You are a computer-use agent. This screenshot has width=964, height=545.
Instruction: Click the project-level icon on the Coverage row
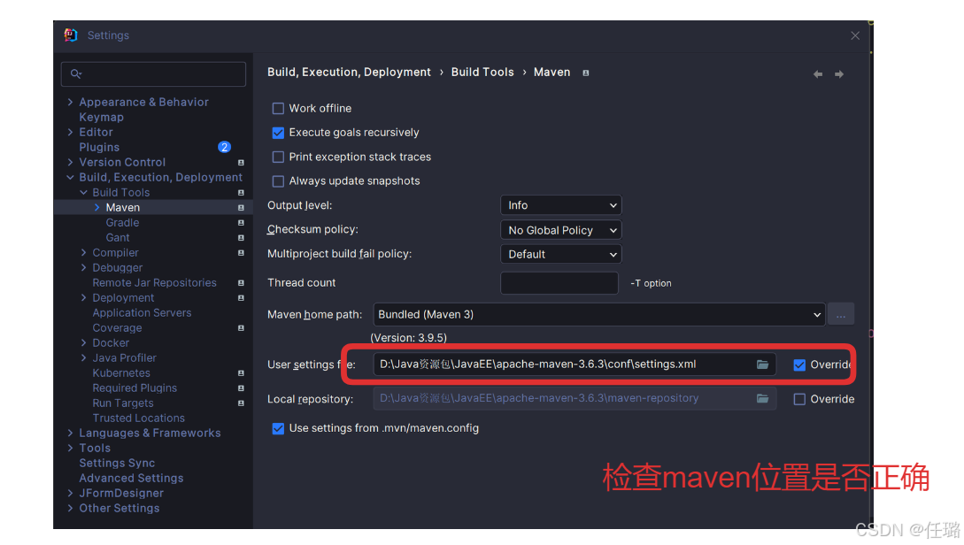click(241, 328)
